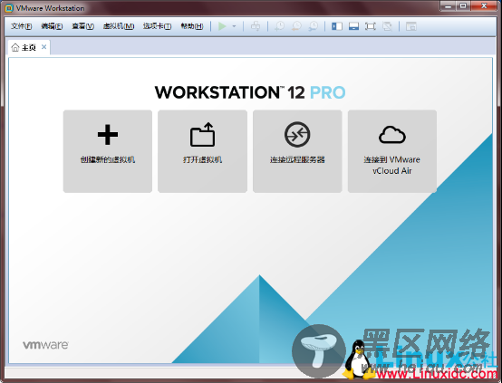502x383 pixels.
Task: Close the 主页 tab
Action: pos(43,47)
